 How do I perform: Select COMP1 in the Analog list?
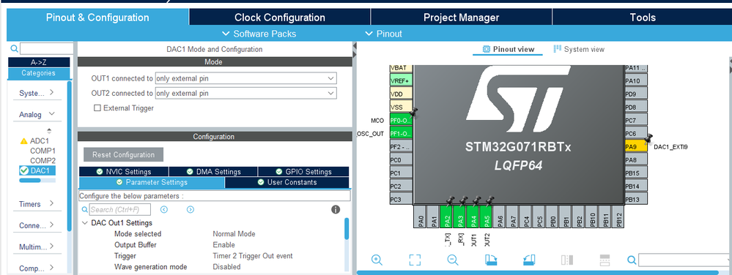click(x=43, y=151)
